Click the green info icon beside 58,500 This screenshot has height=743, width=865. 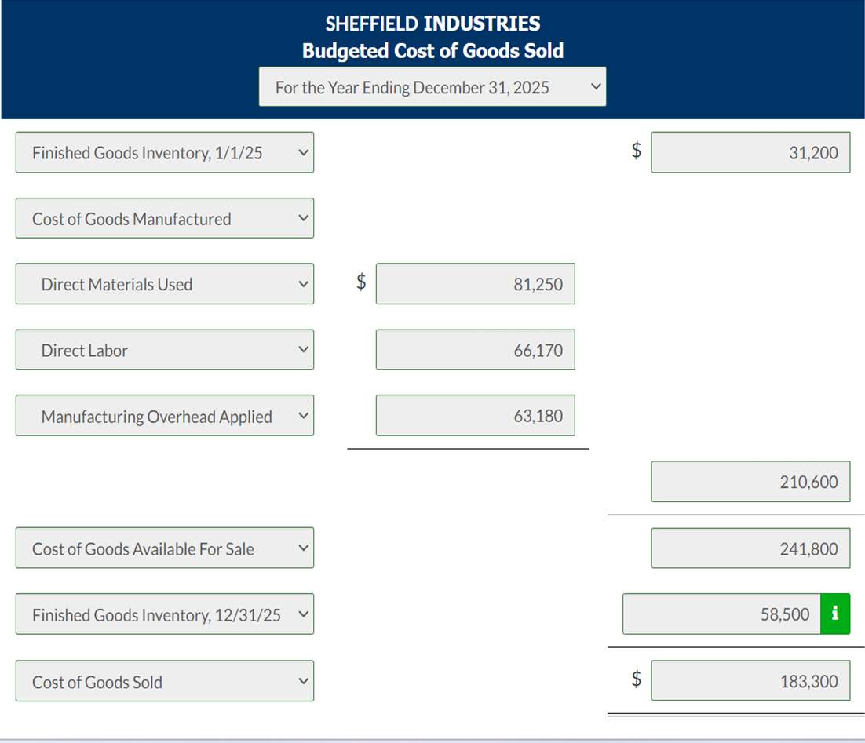[x=835, y=614]
